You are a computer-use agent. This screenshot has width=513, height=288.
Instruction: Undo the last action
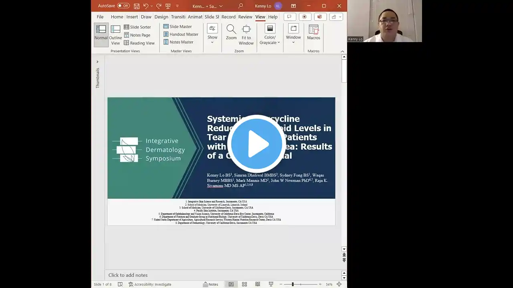(x=146, y=6)
